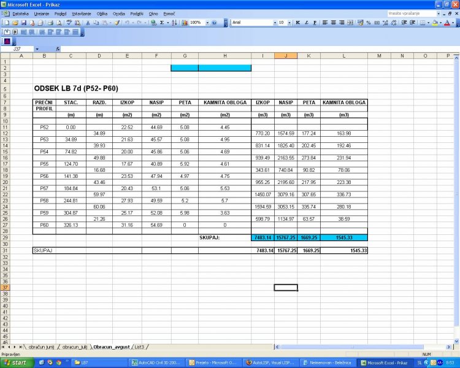Screen dimensions: 460x368
Task: Click the insert function fx button
Action: (58, 49)
